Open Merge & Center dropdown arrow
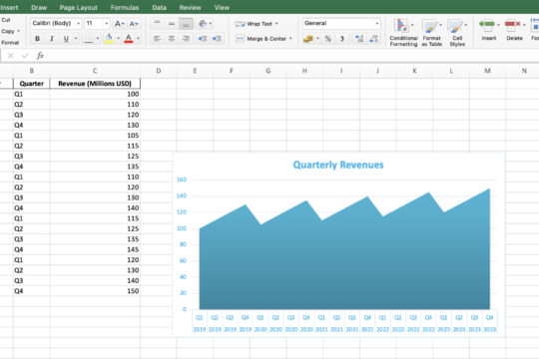 [290, 39]
